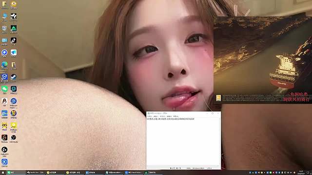The width and height of the screenshot is (312, 175).
Task: Minimize the Notepad window
Action: tap(207, 113)
